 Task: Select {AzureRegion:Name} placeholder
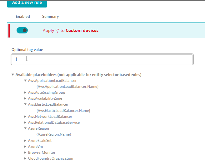tap(54, 134)
